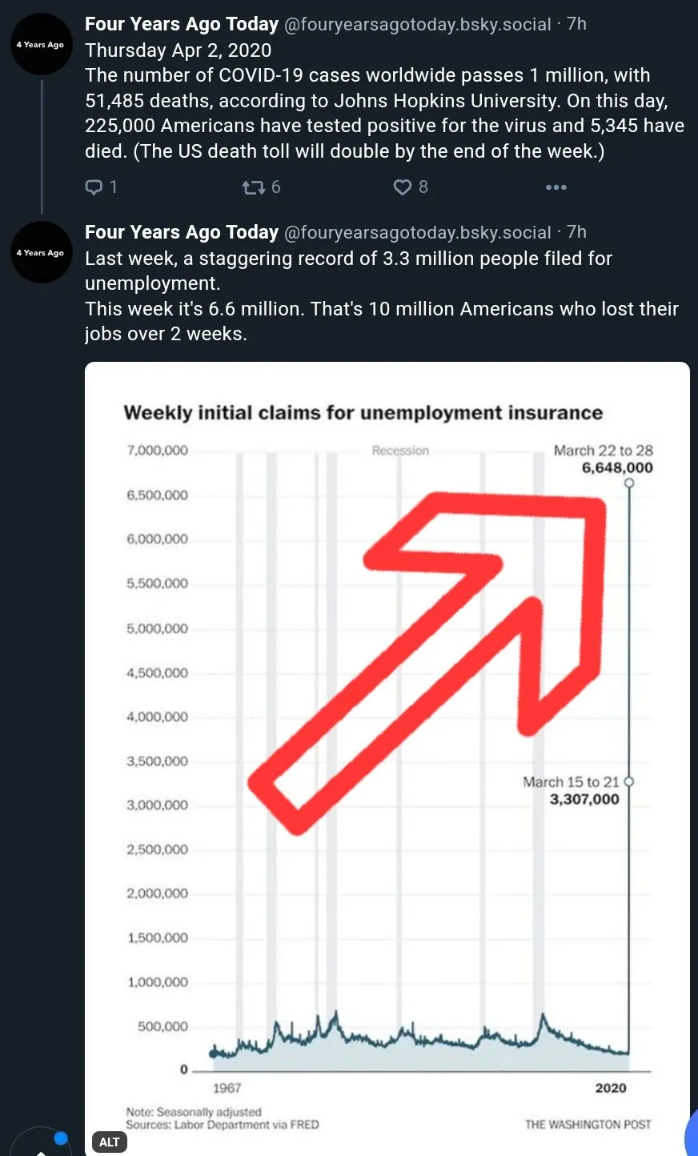This screenshot has width=698, height=1156.
Task: Click the first post's 7h timestamp
Action: tap(577, 24)
